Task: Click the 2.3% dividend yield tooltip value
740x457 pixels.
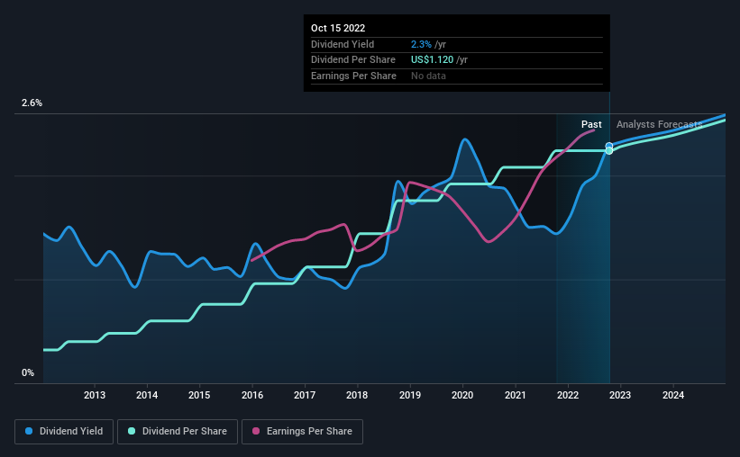Action: (x=421, y=44)
